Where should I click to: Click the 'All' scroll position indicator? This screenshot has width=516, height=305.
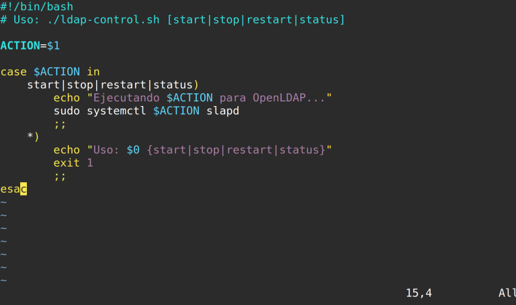pyautogui.click(x=507, y=293)
